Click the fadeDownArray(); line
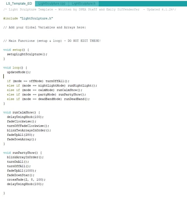Screen dimensions: 187x199 click(x=22, y=139)
